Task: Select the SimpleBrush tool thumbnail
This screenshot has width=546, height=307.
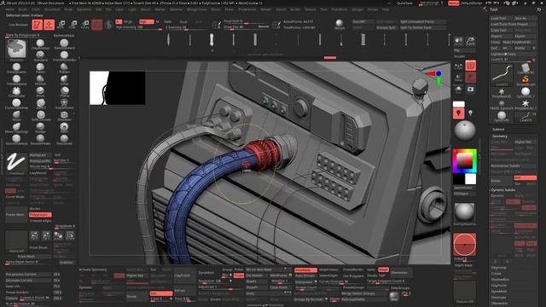Action: click(x=526, y=79)
